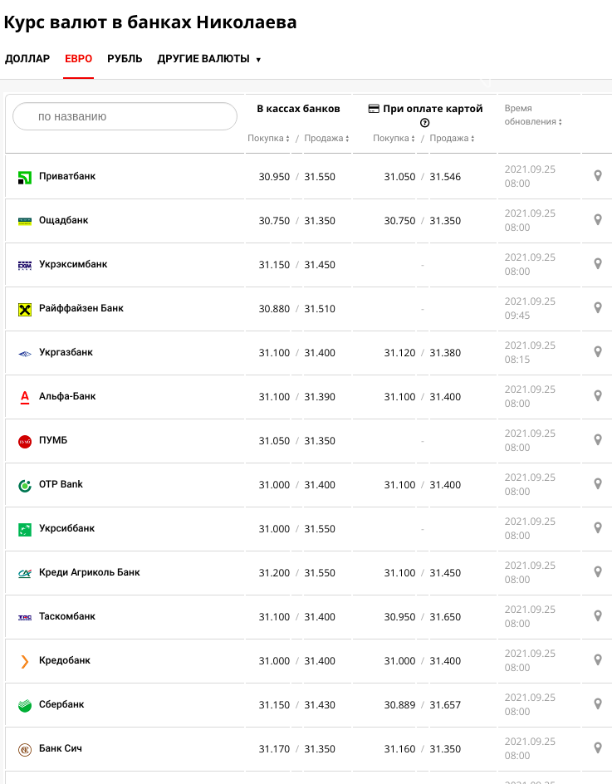Open map pin for Альфа-Банк
This screenshot has width=612, height=784.
tap(598, 395)
